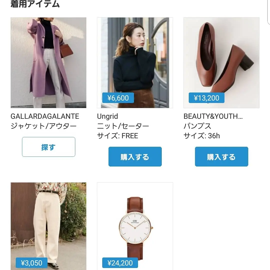The height and width of the screenshot is (270, 270).
Task: Tap the ¥6,600 price tag
Action: [x=118, y=98]
